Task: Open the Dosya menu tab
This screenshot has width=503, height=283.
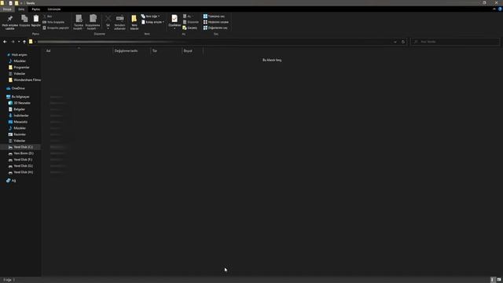Action: 7,9
